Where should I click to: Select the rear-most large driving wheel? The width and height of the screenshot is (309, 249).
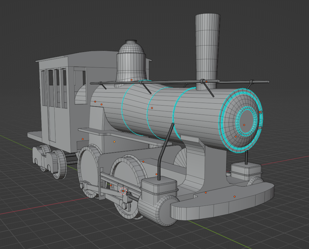[x=89, y=170]
